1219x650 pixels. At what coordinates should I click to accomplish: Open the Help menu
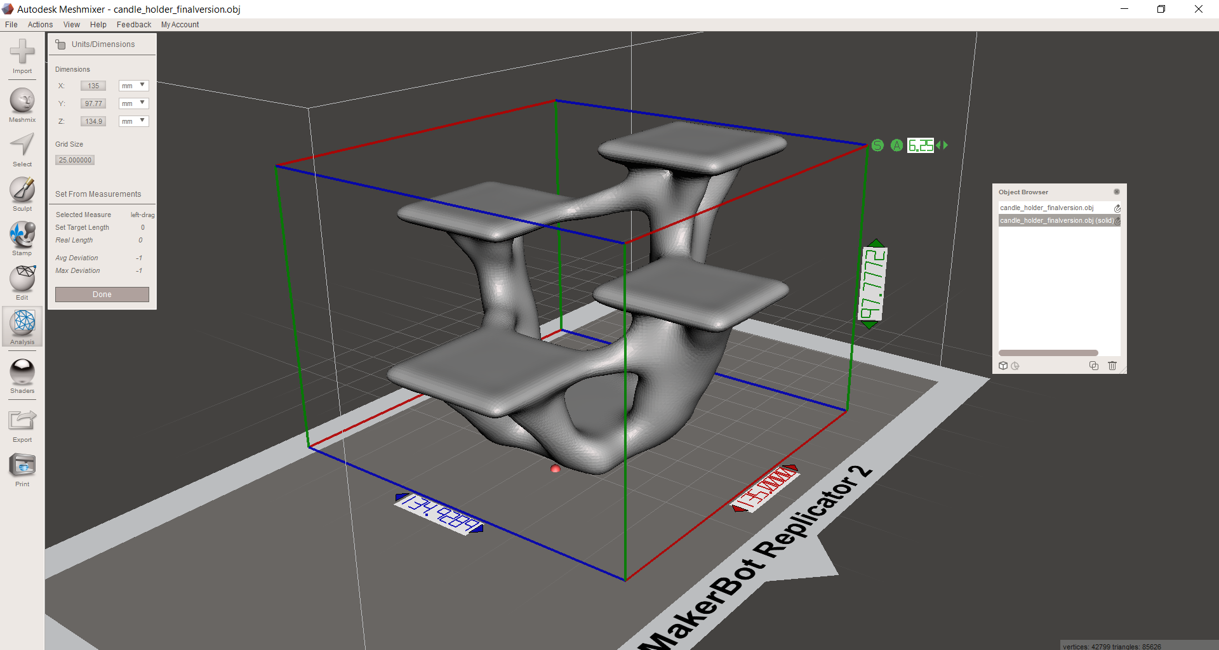[98, 25]
